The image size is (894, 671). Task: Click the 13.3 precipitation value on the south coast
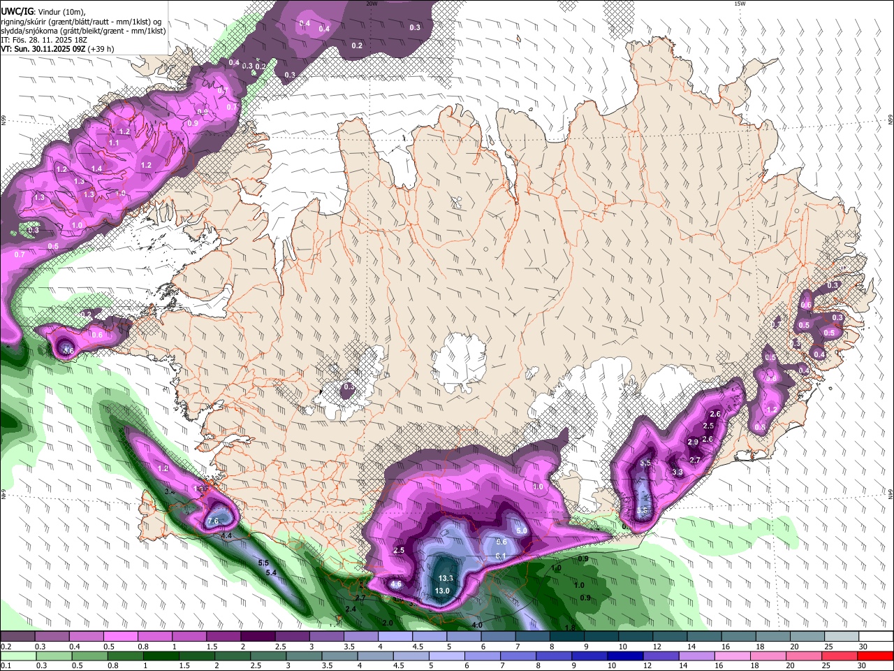pyautogui.click(x=446, y=578)
